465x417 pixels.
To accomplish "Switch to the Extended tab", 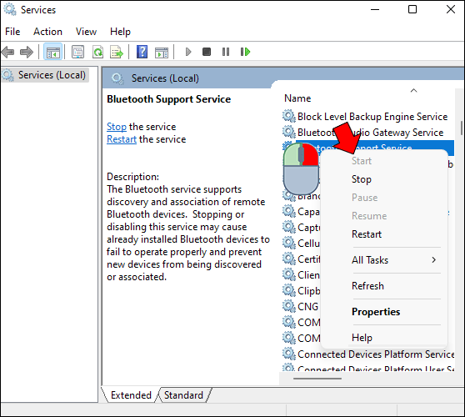I will click(x=131, y=395).
